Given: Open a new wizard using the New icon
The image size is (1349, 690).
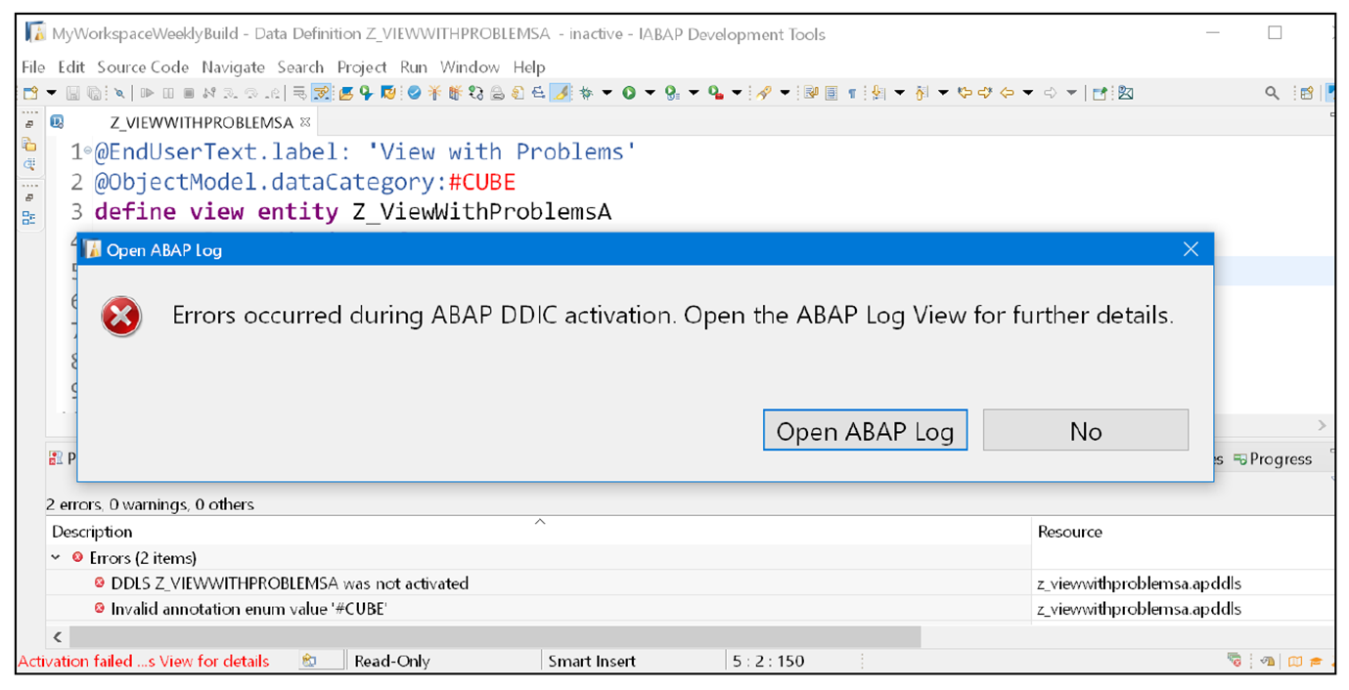Looking at the screenshot, I should 31,91.
